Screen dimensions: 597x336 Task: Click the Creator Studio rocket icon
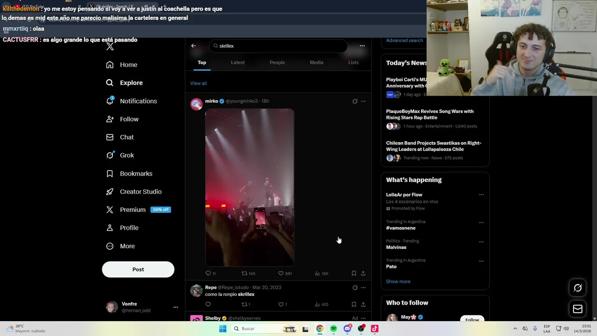[110, 192]
